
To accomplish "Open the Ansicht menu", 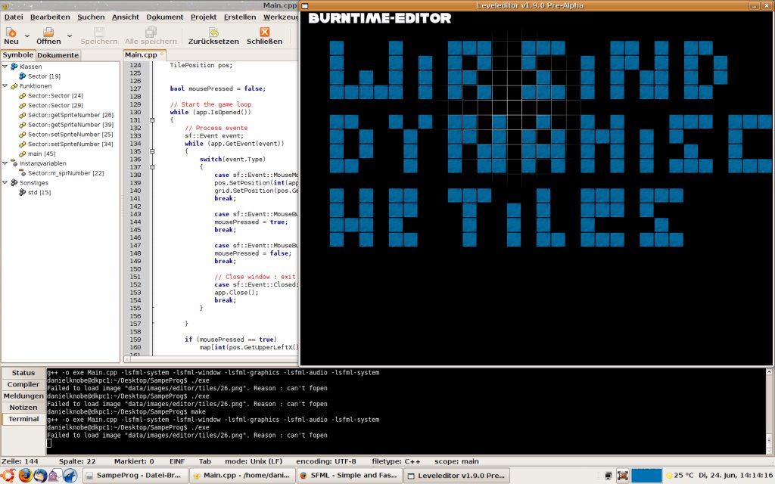I will pyautogui.click(x=126, y=17).
